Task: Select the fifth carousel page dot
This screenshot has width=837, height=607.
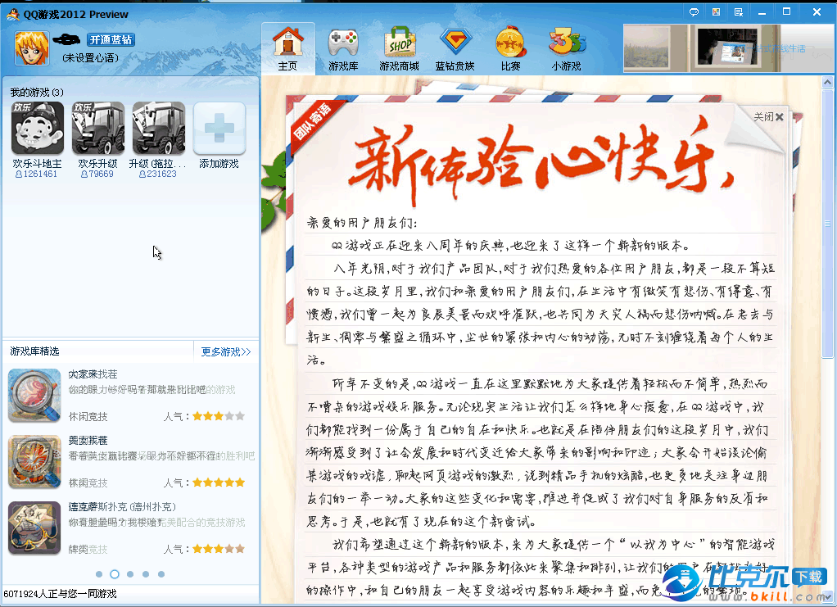Action: 161,574
